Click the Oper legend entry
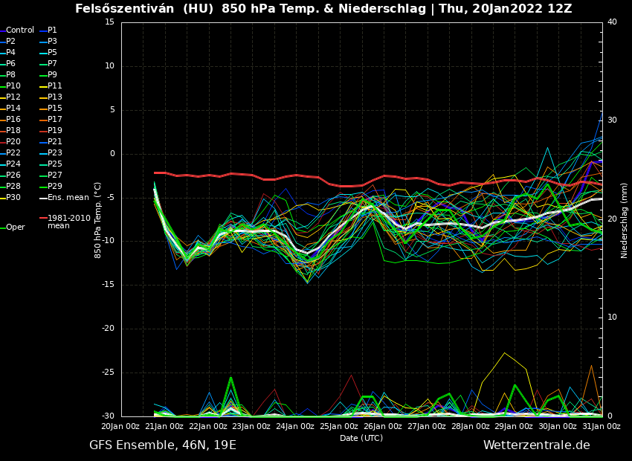 (15, 228)
